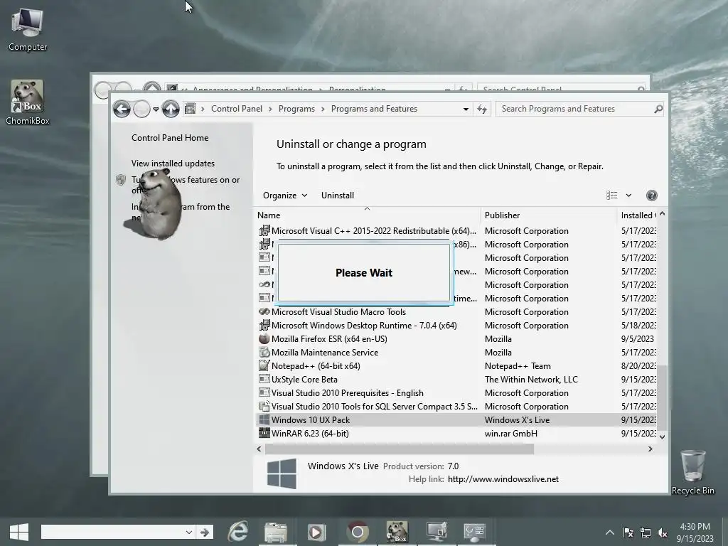This screenshot has width=728, height=546.
Task: Open Help with the question mark icon
Action: pyautogui.click(x=651, y=196)
